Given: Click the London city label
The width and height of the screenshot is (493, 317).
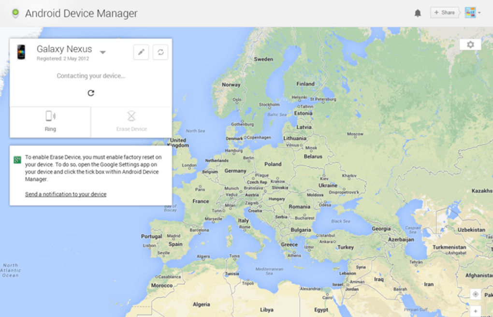Looking at the screenshot, I should (189, 165).
